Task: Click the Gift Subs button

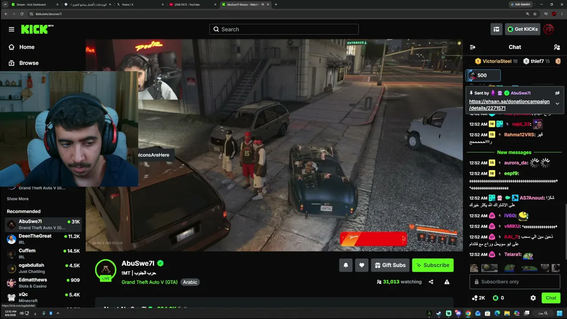Action: click(390, 265)
